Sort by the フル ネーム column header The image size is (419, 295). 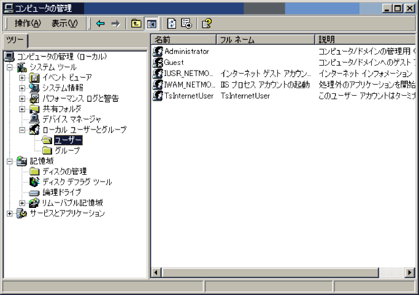click(x=266, y=39)
